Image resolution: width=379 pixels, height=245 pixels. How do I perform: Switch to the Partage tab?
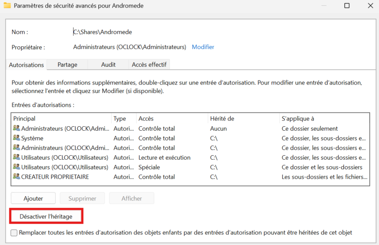(x=67, y=64)
